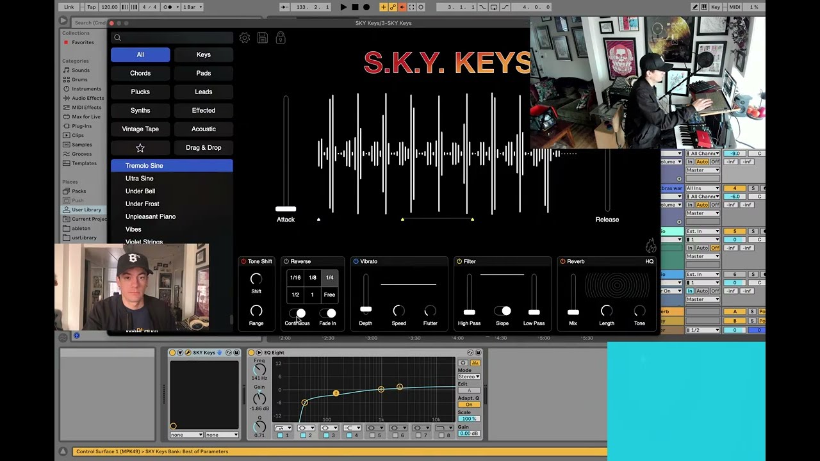The image size is (820, 461).
Task: Click the Attack slider handle
Action: (x=286, y=209)
